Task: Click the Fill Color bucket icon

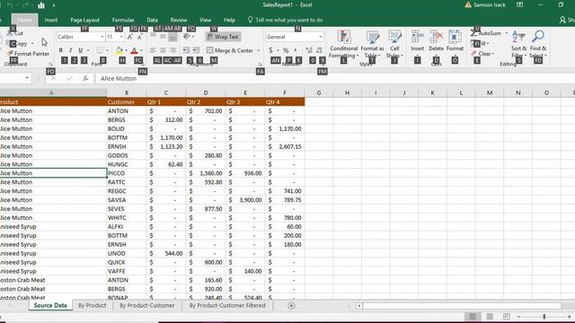Action: coord(119,50)
